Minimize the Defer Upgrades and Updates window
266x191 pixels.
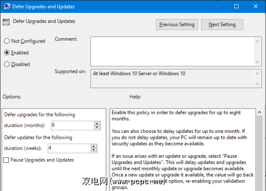tap(217, 6)
